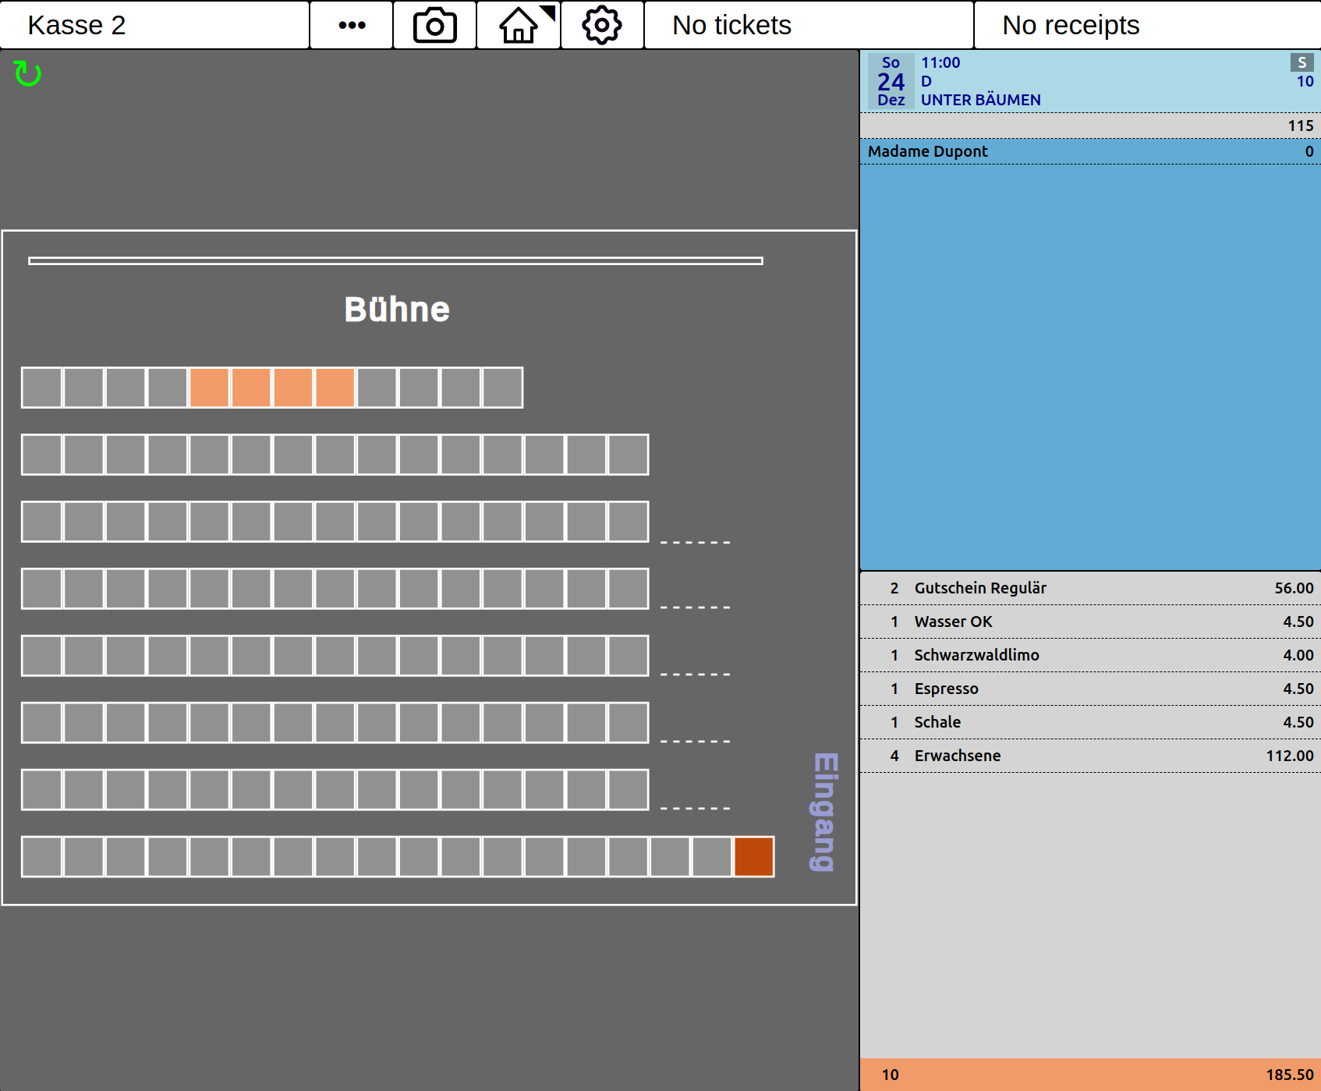
Task: Open the three-dots more menu
Action: coord(352,25)
